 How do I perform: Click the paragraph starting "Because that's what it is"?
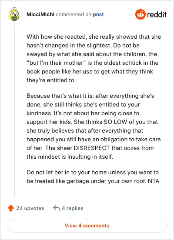click(94, 126)
